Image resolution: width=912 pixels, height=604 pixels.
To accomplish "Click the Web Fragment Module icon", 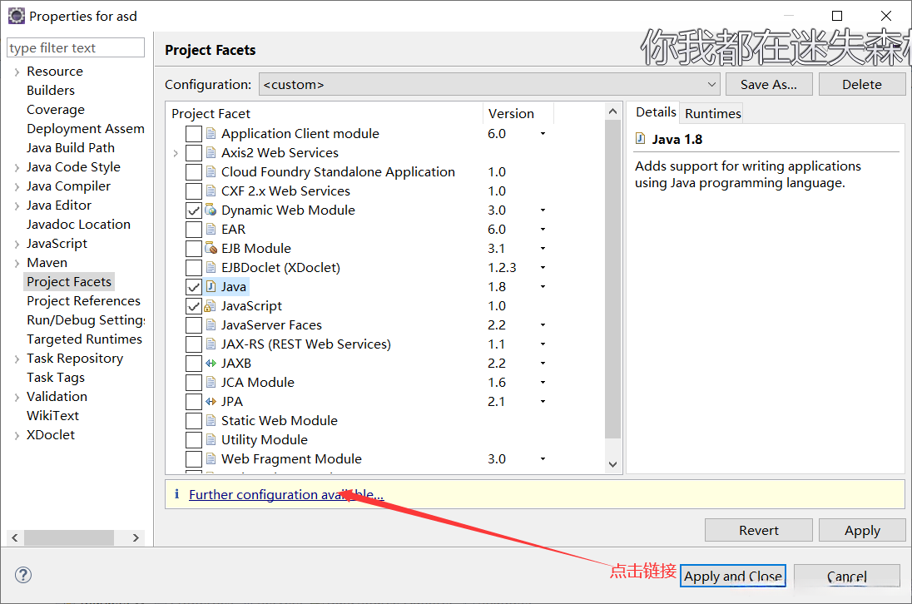I will click(211, 459).
